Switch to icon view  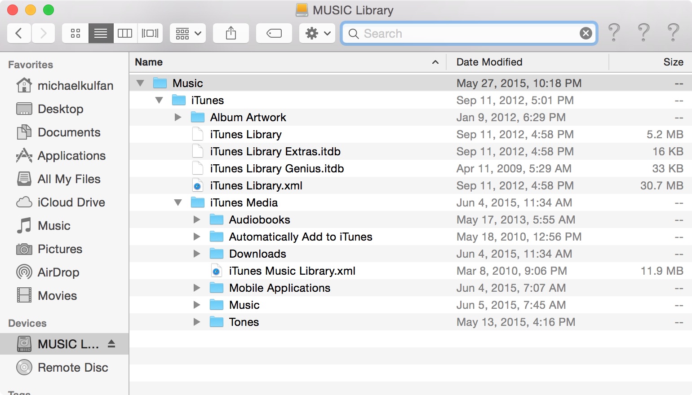(x=75, y=33)
